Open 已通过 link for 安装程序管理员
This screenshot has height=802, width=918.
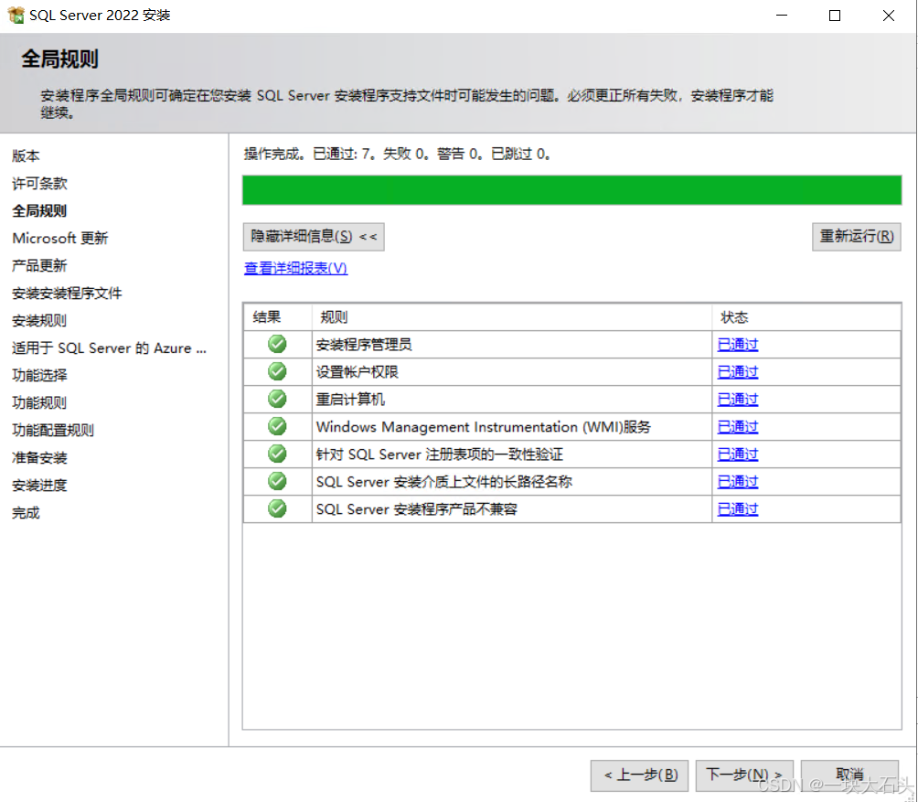[738, 345]
